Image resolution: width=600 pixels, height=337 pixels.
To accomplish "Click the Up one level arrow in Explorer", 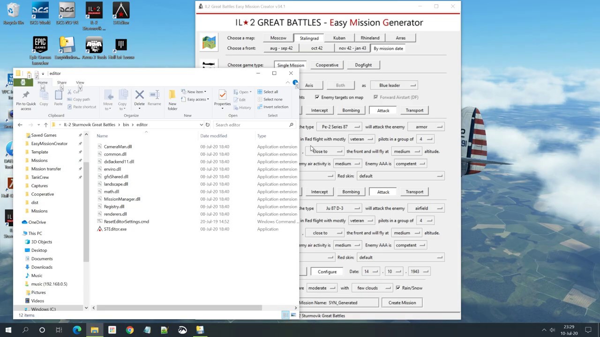I will [45, 125].
